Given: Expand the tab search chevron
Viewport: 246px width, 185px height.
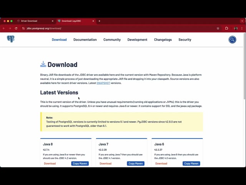Looking at the screenshot, I should (242, 21).
